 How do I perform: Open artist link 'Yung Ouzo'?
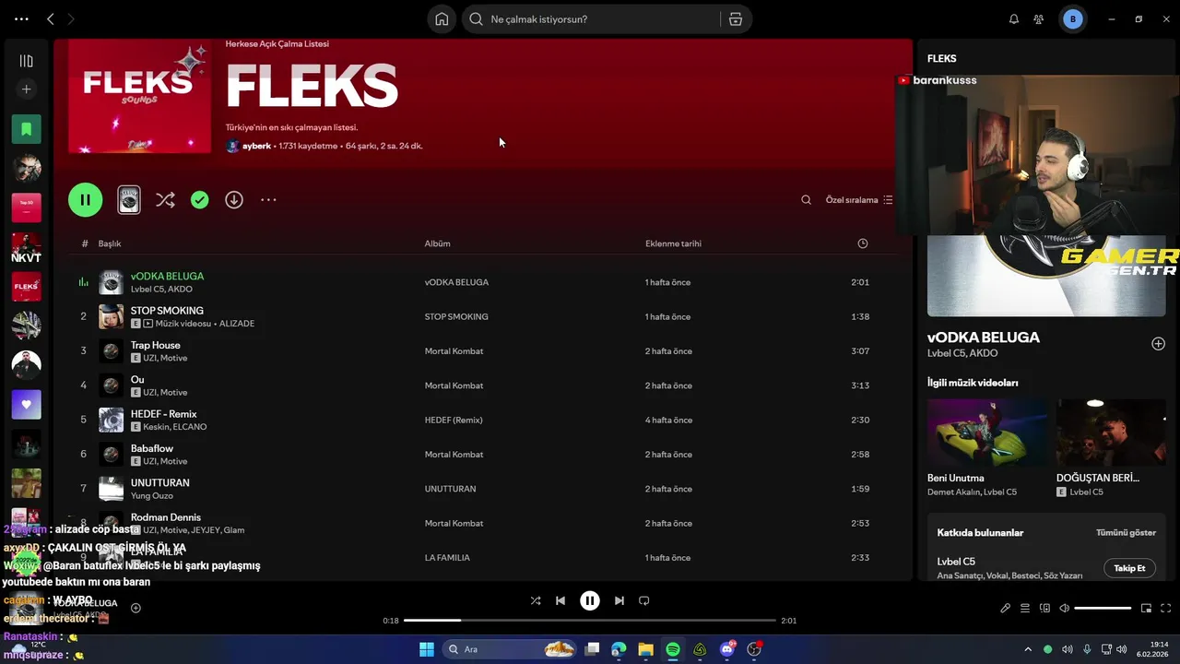point(151,495)
